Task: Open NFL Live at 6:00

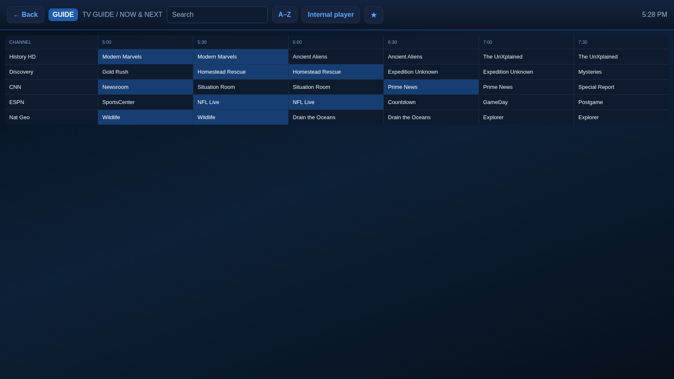Action: pyautogui.click(x=336, y=102)
